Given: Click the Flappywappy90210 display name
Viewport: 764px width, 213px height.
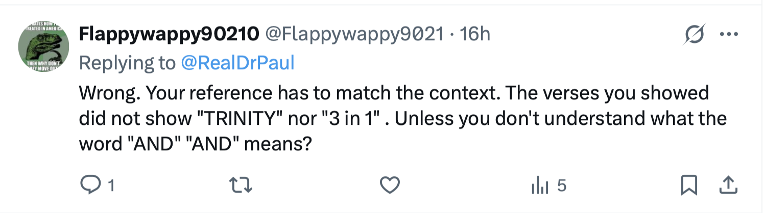Looking at the screenshot, I should pyautogui.click(x=169, y=35).
